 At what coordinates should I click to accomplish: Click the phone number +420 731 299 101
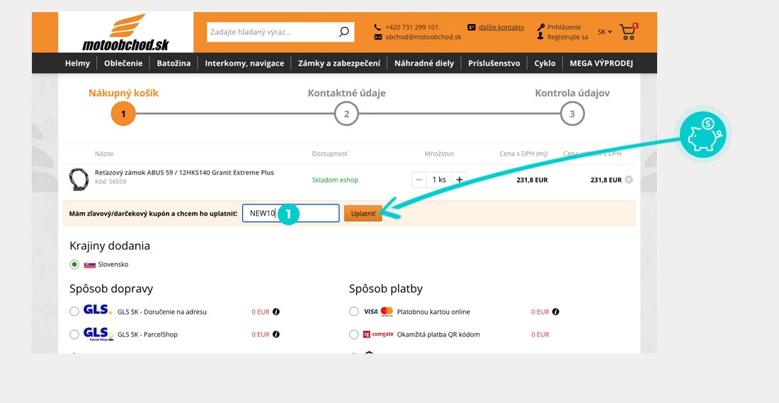[x=412, y=28]
